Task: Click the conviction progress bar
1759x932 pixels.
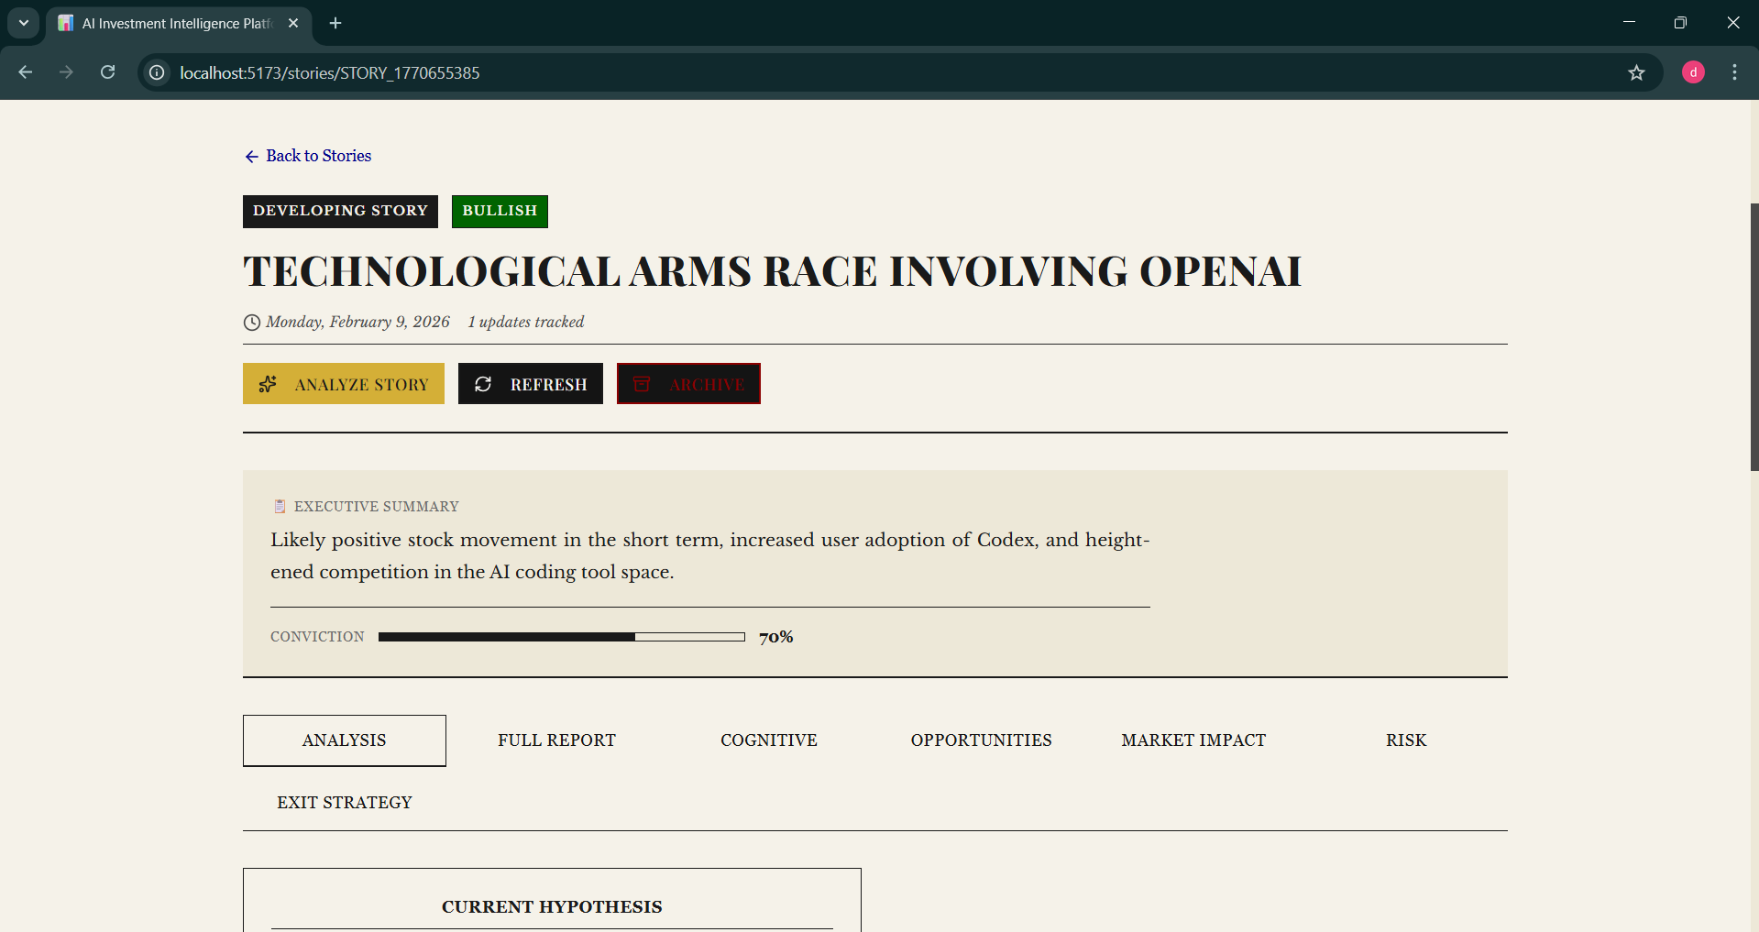Action: pos(562,637)
